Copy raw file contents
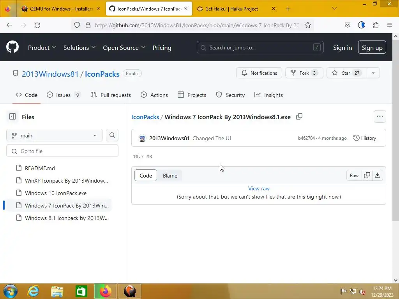This screenshot has height=299, width=399. [367, 175]
